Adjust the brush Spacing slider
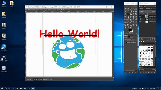This screenshot has width=161, height=90. (x=147, y=70)
